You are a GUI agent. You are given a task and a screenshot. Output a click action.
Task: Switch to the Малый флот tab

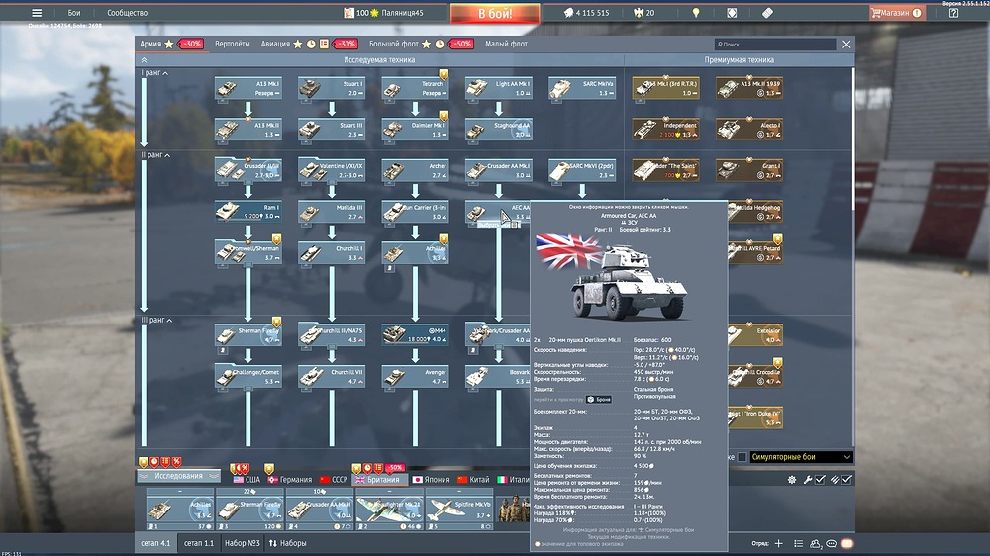point(506,44)
